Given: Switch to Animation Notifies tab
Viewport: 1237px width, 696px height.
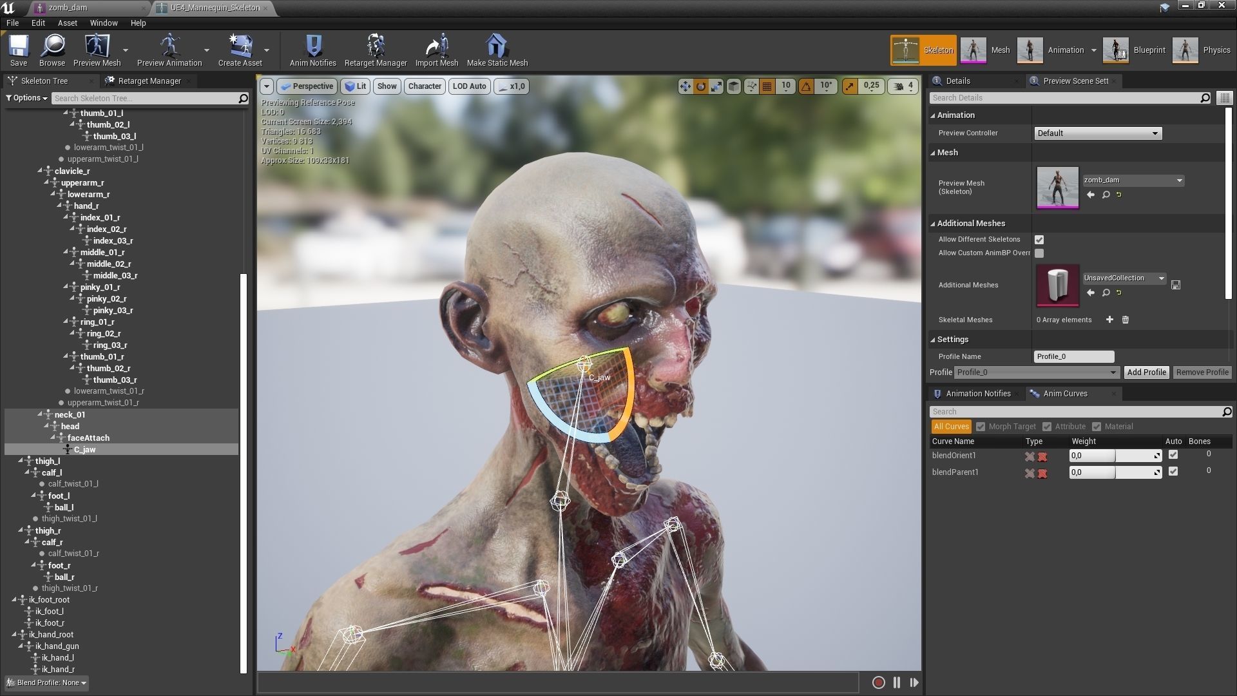Looking at the screenshot, I should click(x=977, y=394).
